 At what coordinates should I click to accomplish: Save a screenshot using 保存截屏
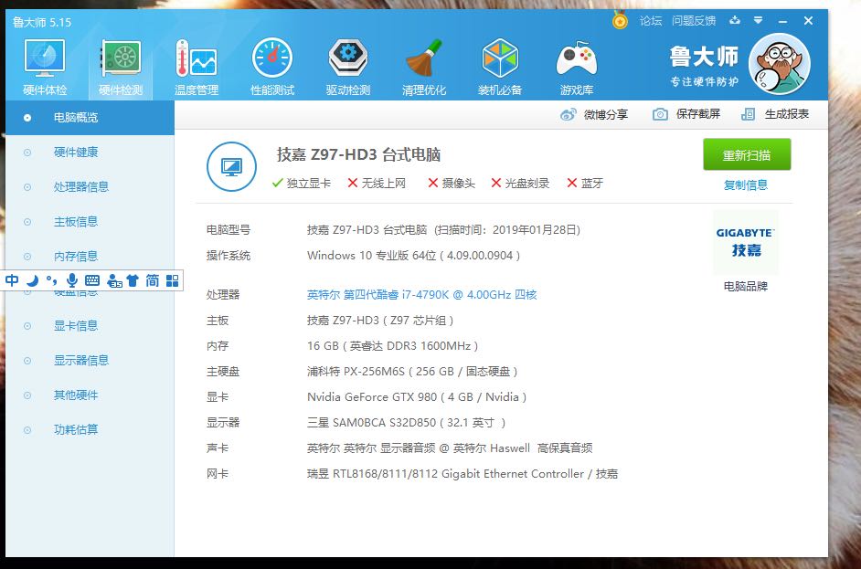[x=686, y=114]
